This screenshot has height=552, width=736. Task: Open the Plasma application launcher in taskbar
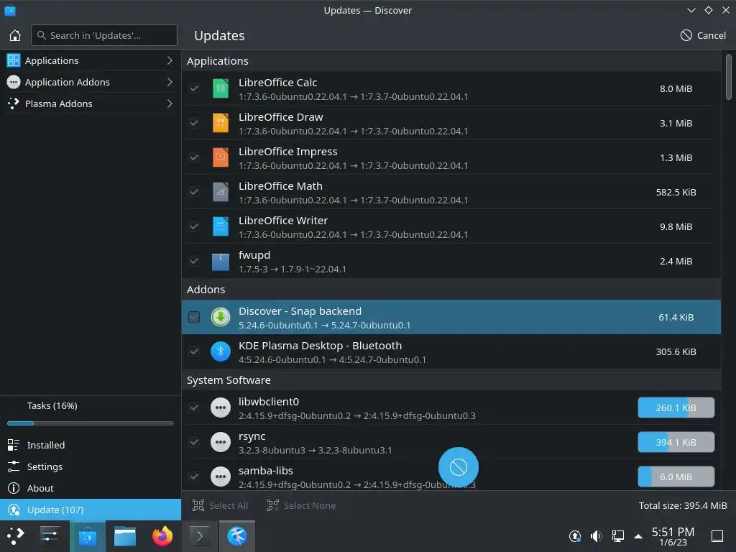[x=15, y=535]
